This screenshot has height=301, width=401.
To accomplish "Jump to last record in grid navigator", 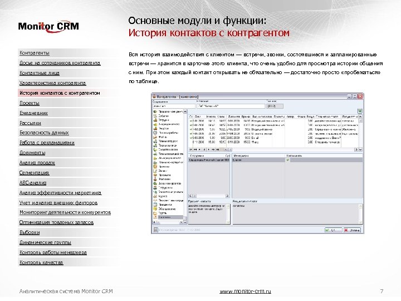I will (x=218, y=149).
